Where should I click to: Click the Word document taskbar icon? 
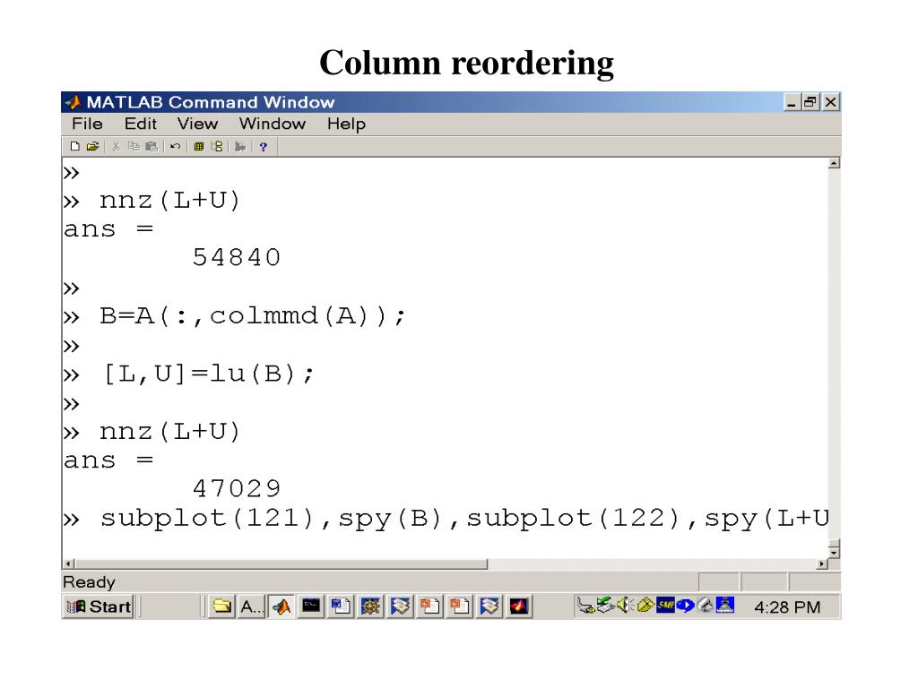coord(341,606)
